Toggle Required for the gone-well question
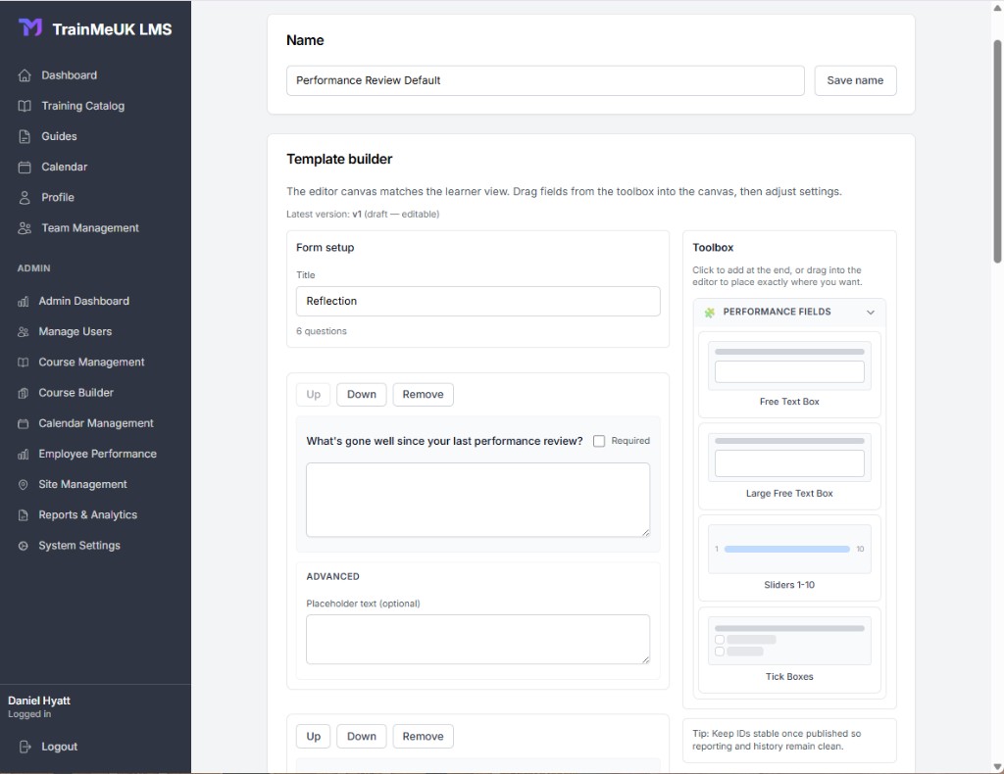The image size is (1004, 774). (x=599, y=441)
